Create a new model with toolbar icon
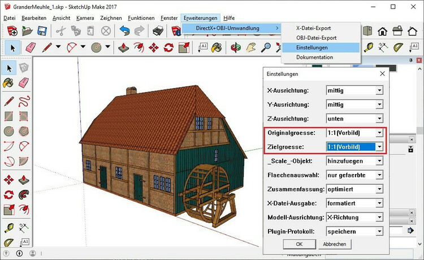Screen dimensions: 424x260 [x=12, y=31]
